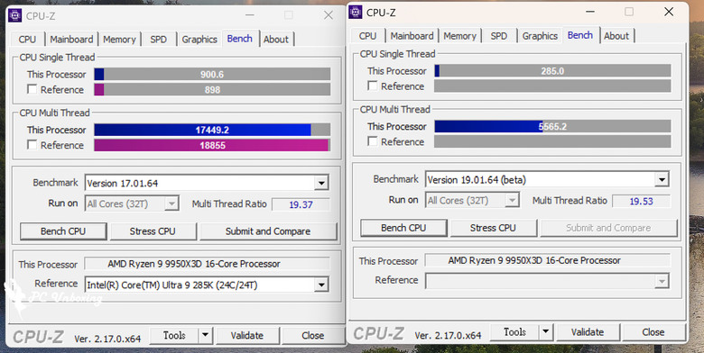Screen dimensions: 704x353
Task: Click version text Ver. 2.17.0.x64 in right window
Action: click(448, 335)
